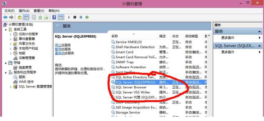Screen dimensions: 264x121
Task: Click the Export list toolbar icon
Action: (x=46, y=17)
